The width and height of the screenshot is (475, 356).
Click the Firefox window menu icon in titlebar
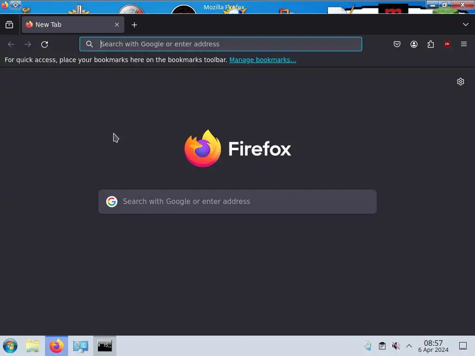4,5
